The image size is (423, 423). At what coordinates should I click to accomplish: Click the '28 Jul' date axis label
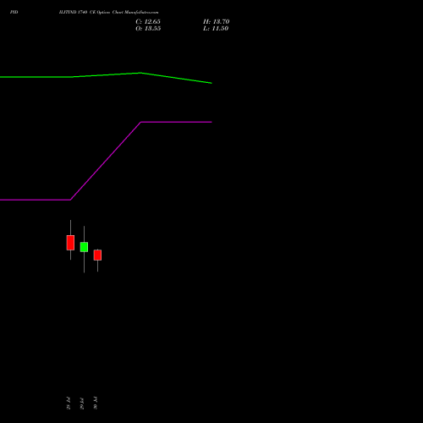coord(69,404)
